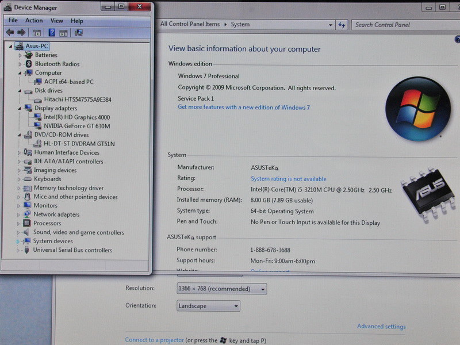
Task: Click the Forward arrow in Device Manager toolbar
Action: tap(21, 32)
